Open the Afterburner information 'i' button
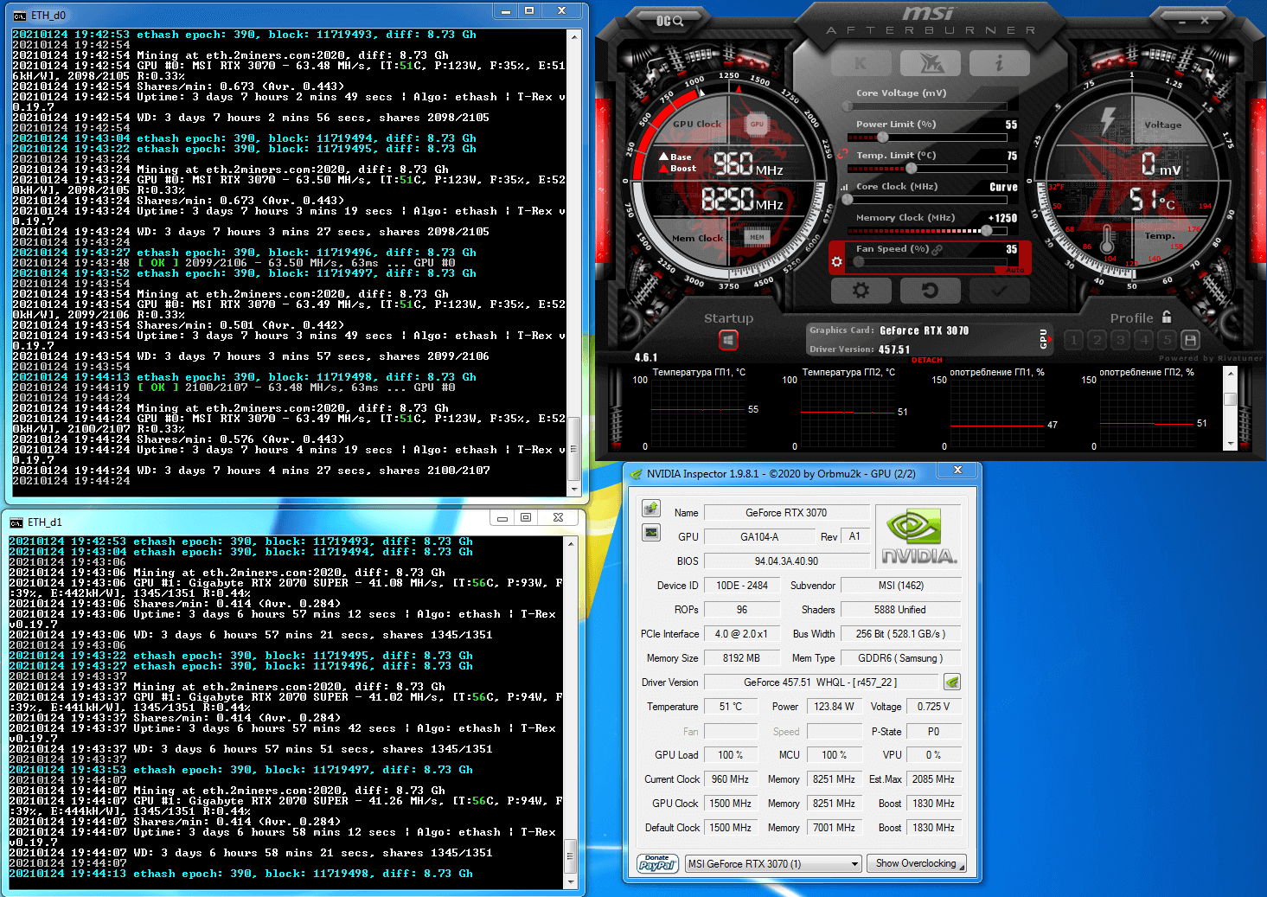Image resolution: width=1267 pixels, height=897 pixels. [999, 63]
